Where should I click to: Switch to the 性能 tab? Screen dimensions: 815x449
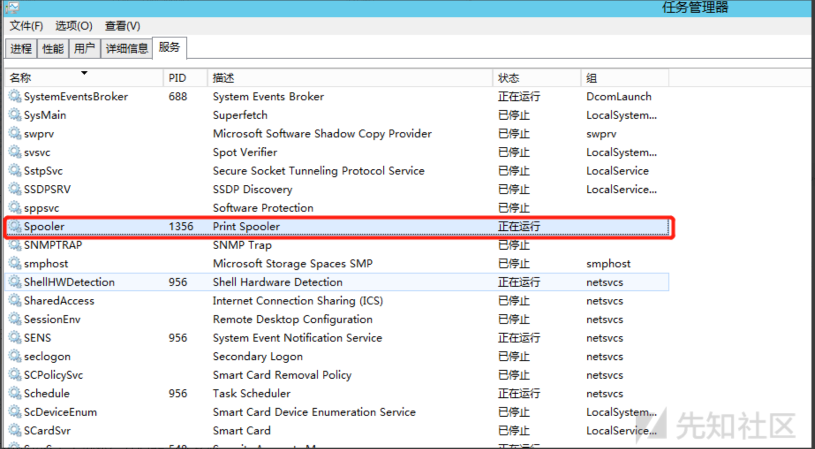[x=53, y=48]
